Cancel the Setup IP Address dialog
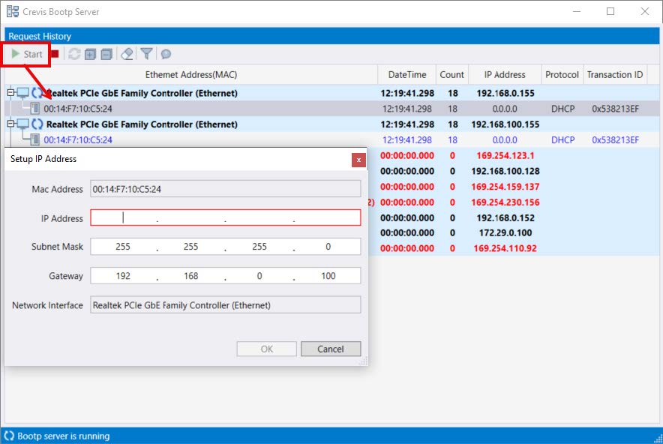The image size is (663, 444). [331, 349]
